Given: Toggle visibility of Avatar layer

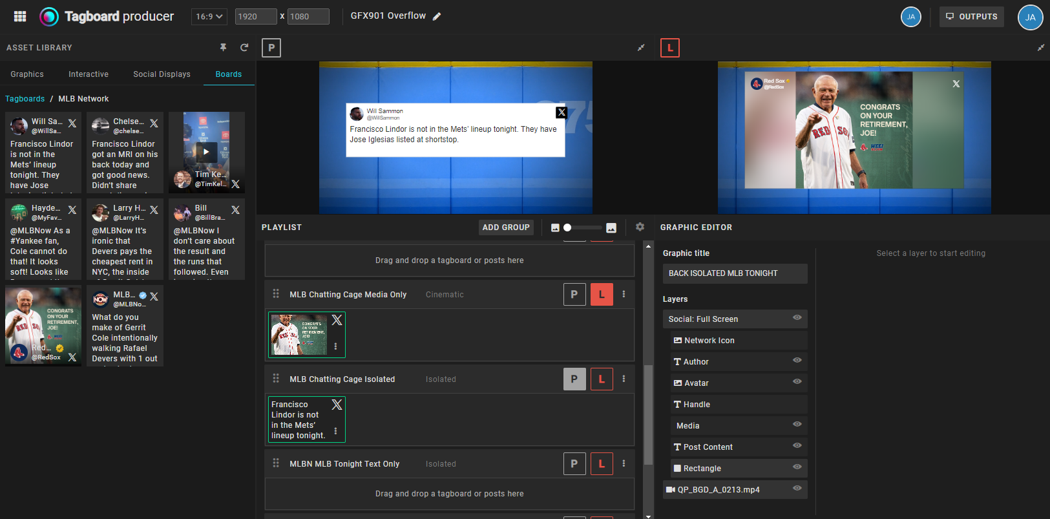Looking at the screenshot, I should [797, 381].
